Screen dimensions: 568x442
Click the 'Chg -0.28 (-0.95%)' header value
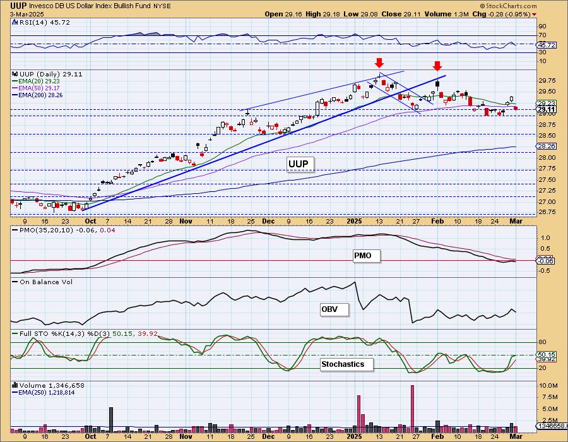pyautogui.click(x=501, y=14)
